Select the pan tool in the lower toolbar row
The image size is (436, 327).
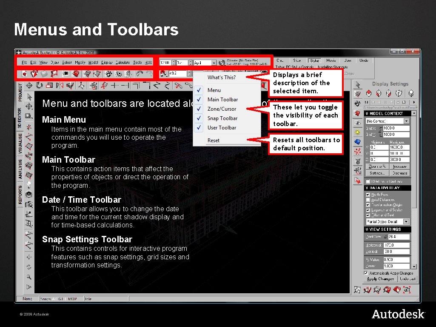[29, 85]
